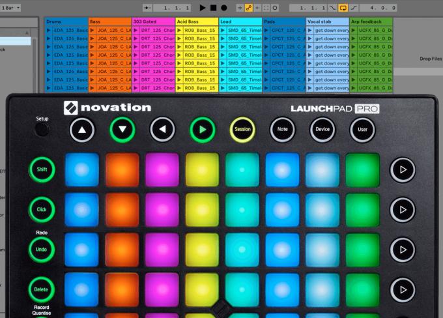Select the Vocal stab track header
Image resolution: width=443 pixels, height=318 pixels.
point(328,22)
